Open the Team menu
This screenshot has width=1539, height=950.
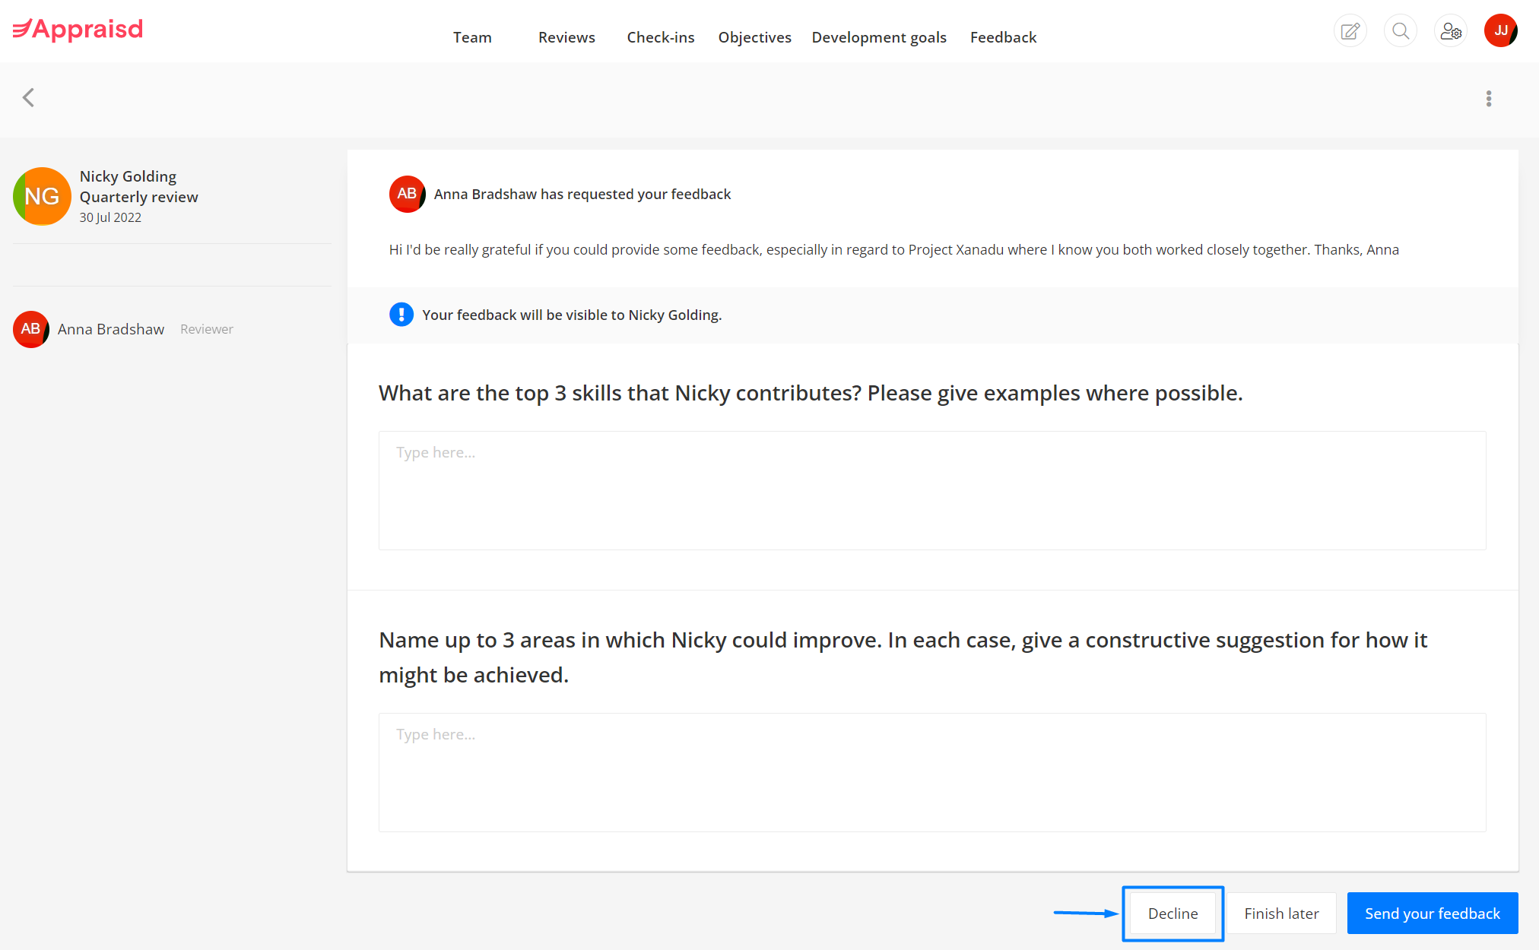pos(472,37)
